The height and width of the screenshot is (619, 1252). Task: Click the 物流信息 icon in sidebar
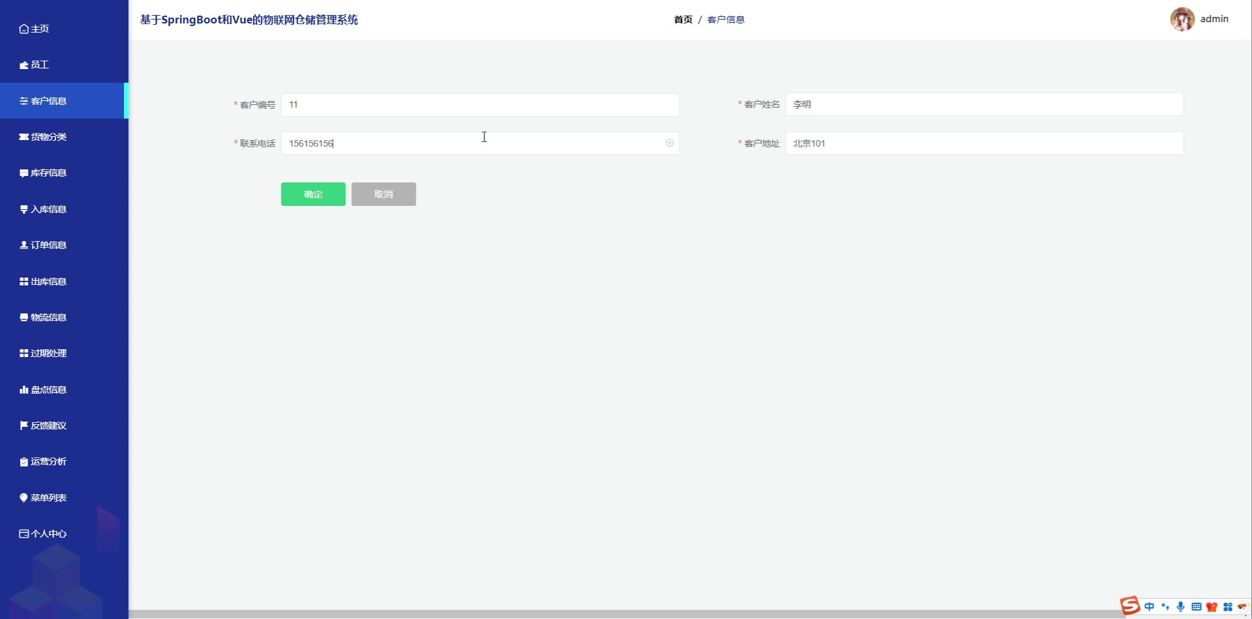(x=24, y=317)
